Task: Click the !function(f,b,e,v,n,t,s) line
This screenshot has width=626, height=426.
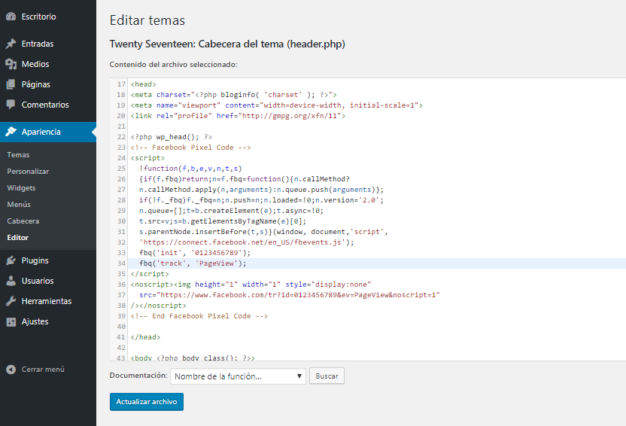Action: point(190,169)
